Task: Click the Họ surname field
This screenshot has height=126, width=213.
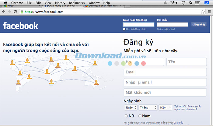Action: [x=144, y=62]
